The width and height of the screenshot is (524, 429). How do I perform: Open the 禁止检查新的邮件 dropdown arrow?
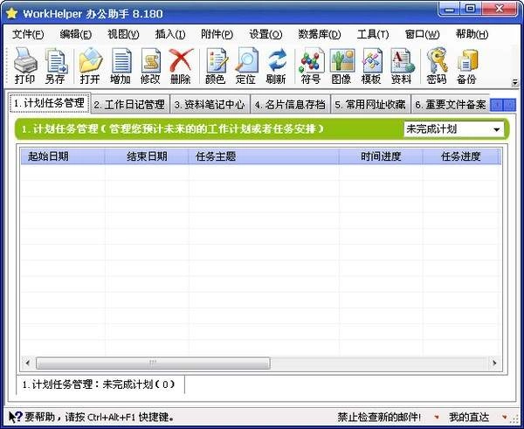(437, 417)
